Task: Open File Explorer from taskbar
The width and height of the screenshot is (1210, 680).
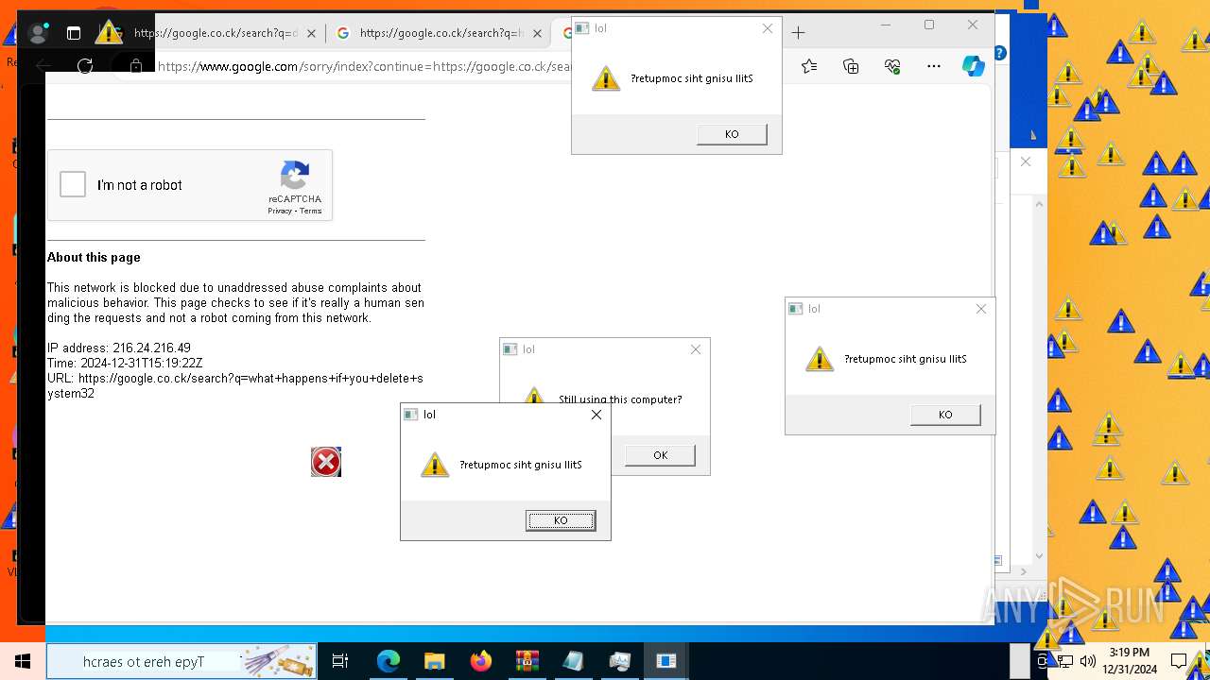Action: click(x=434, y=661)
